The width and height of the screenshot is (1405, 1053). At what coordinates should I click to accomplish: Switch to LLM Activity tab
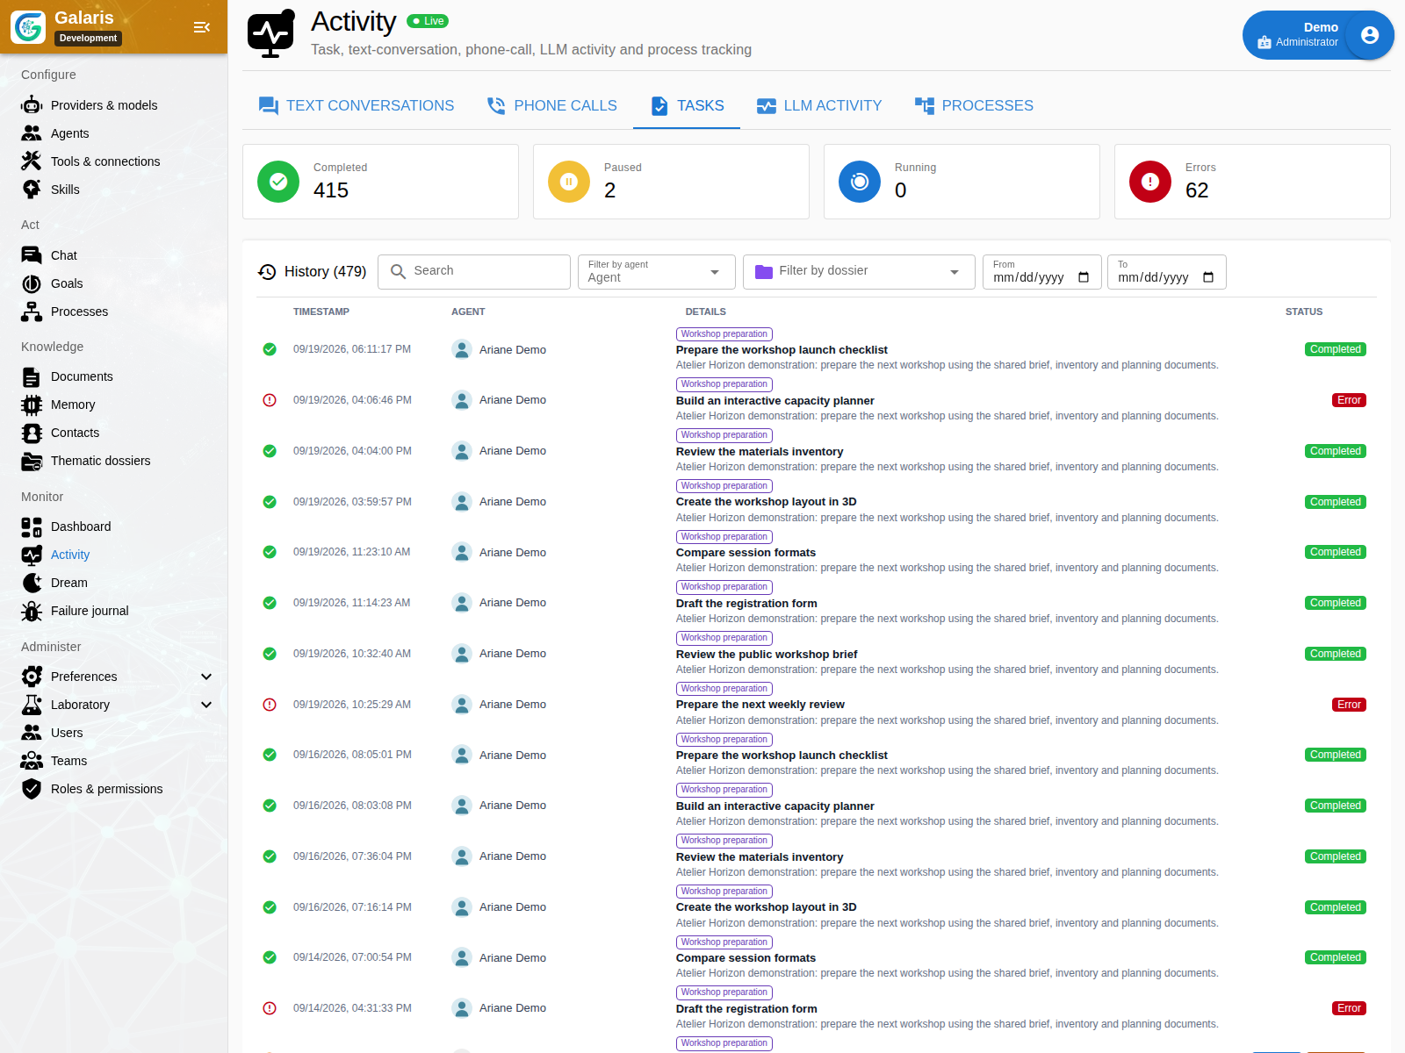click(819, 105)
